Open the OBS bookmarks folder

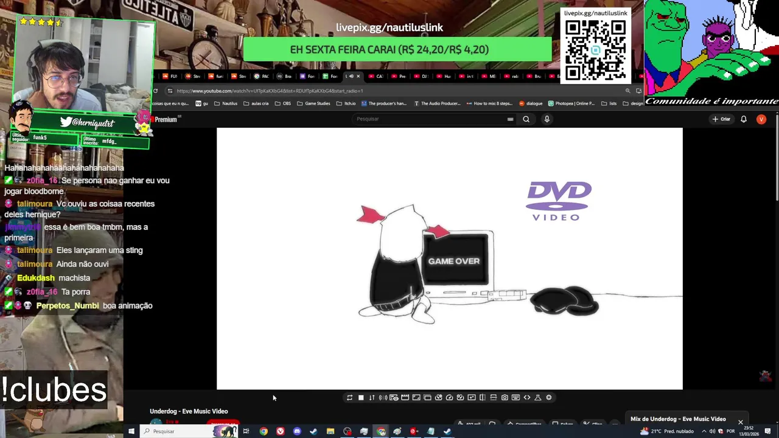coord(282,103)
